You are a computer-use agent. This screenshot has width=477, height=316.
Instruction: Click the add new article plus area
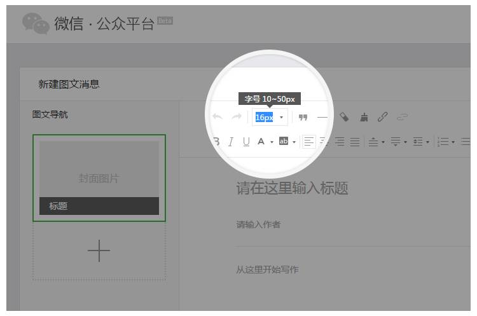click(99, 251)
